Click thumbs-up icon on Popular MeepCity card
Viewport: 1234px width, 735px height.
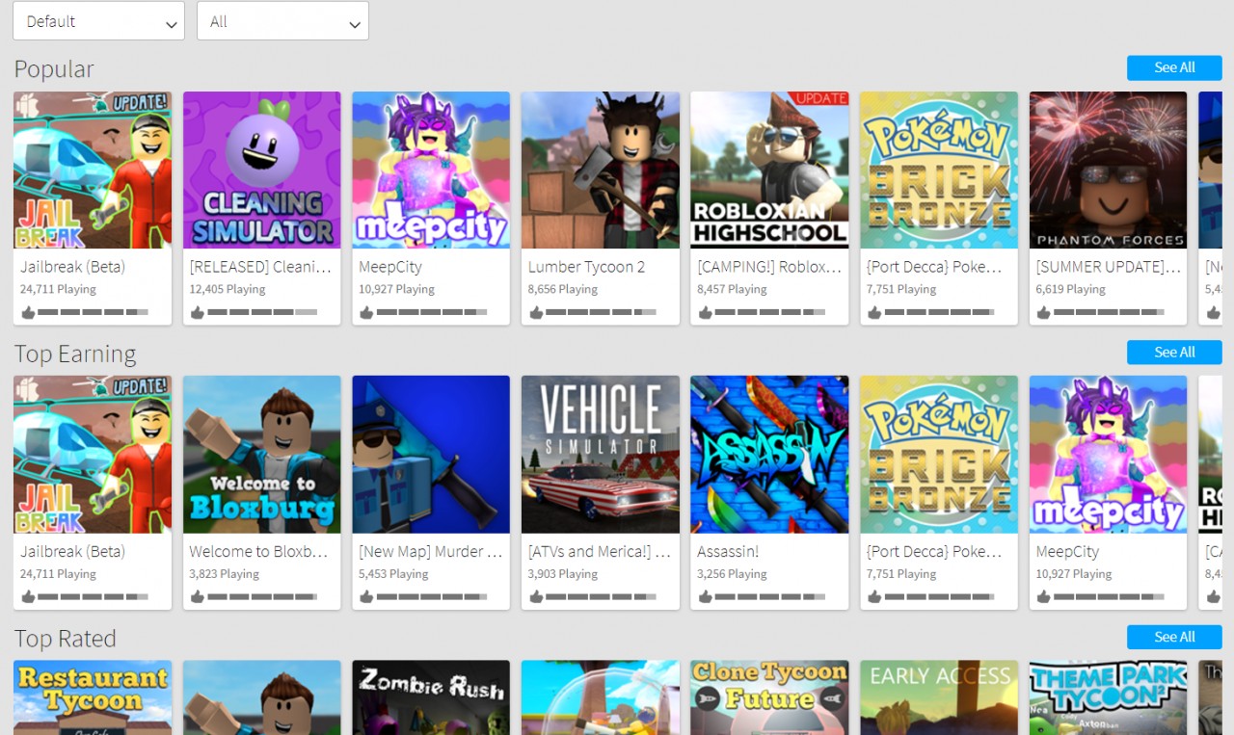point(366,312)
